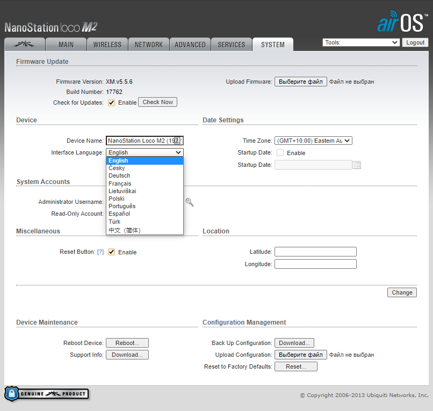The width and height of the screenshot is (433, 411).
Task: Click the Longitude input field
Action: coord(315,264)
